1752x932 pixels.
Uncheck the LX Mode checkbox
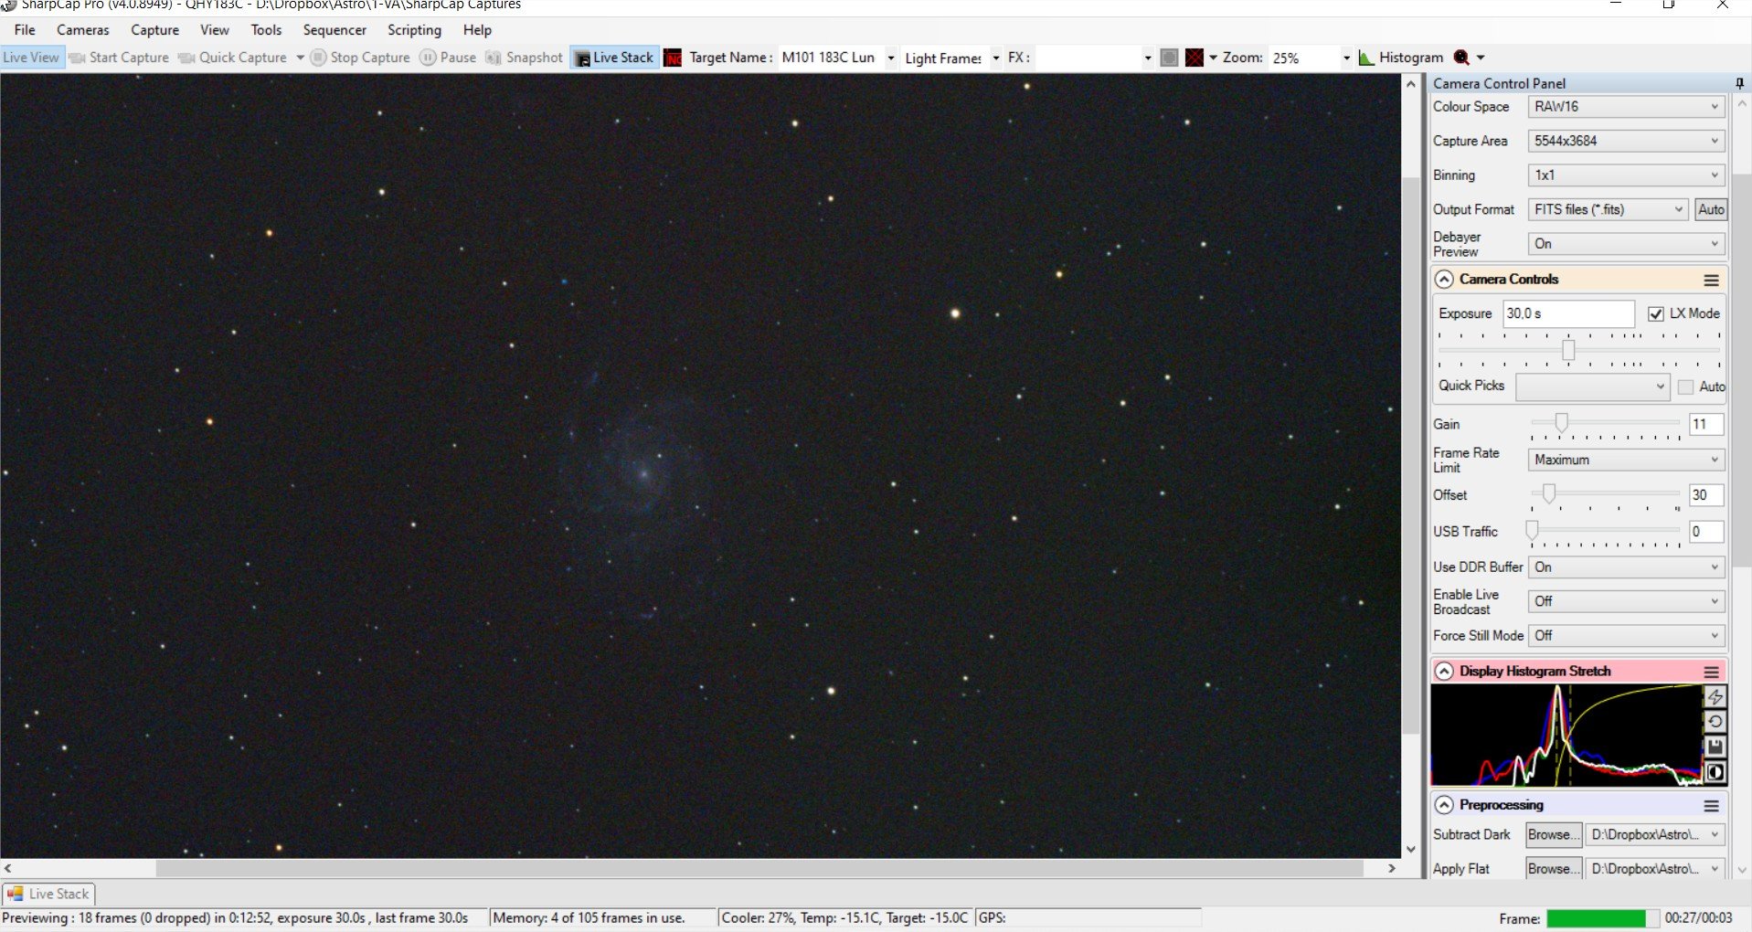click(1656, 313)
